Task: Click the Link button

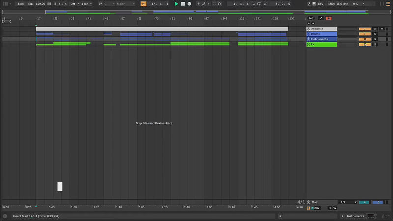Action: [x=21, y=4]
